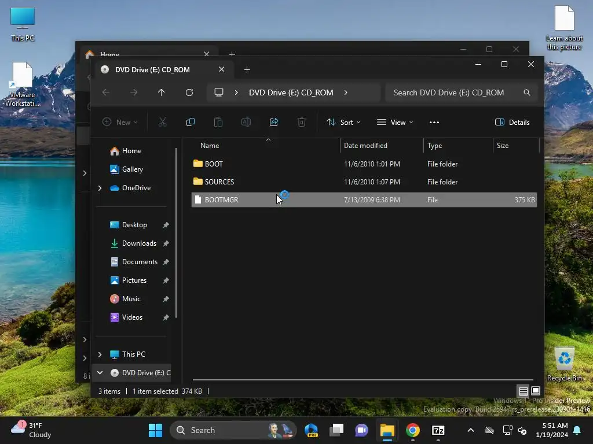The height and width of the screenshot is (444, 593).
Task: Select the DVD Drive (E:) CD_ROM tab
Action: click(163, 69)
